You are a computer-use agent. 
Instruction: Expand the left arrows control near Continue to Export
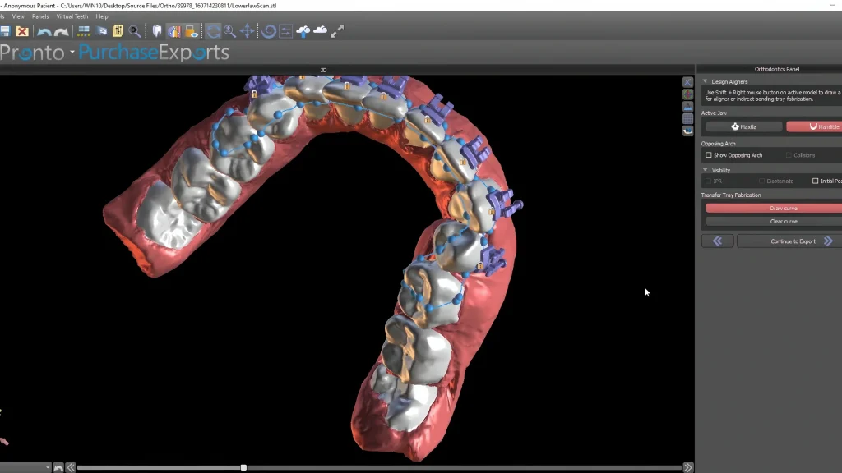click(x=717, y=241)
